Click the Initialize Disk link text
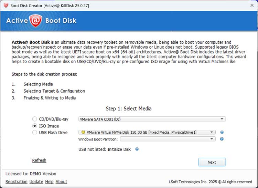 tap(119, 149)
